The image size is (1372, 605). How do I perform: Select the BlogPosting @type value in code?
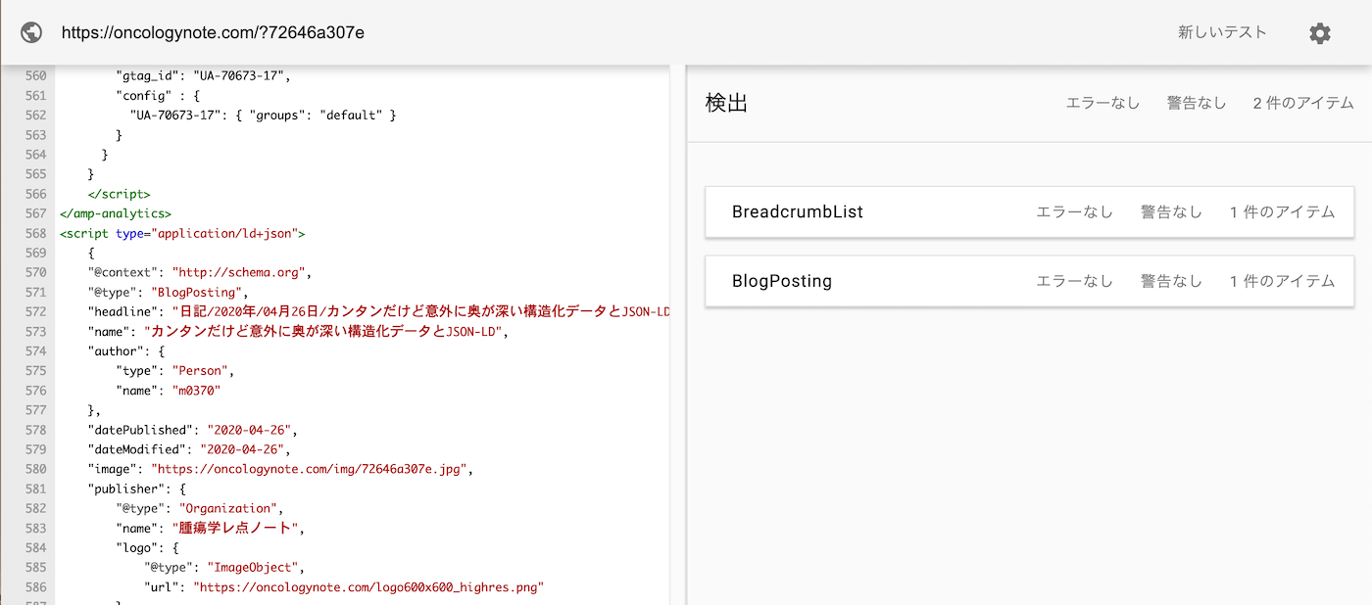[198, 292]
